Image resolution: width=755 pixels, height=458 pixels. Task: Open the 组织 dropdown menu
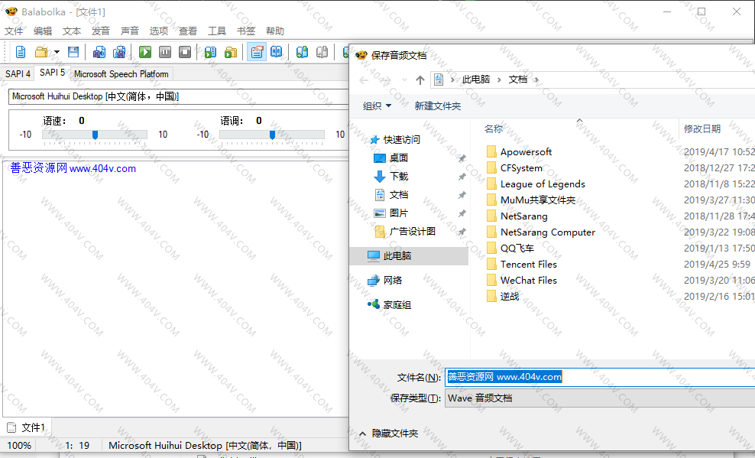click(377, 106)
